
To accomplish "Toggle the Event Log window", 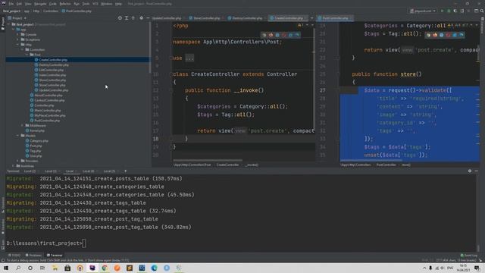I will point(469,256).
